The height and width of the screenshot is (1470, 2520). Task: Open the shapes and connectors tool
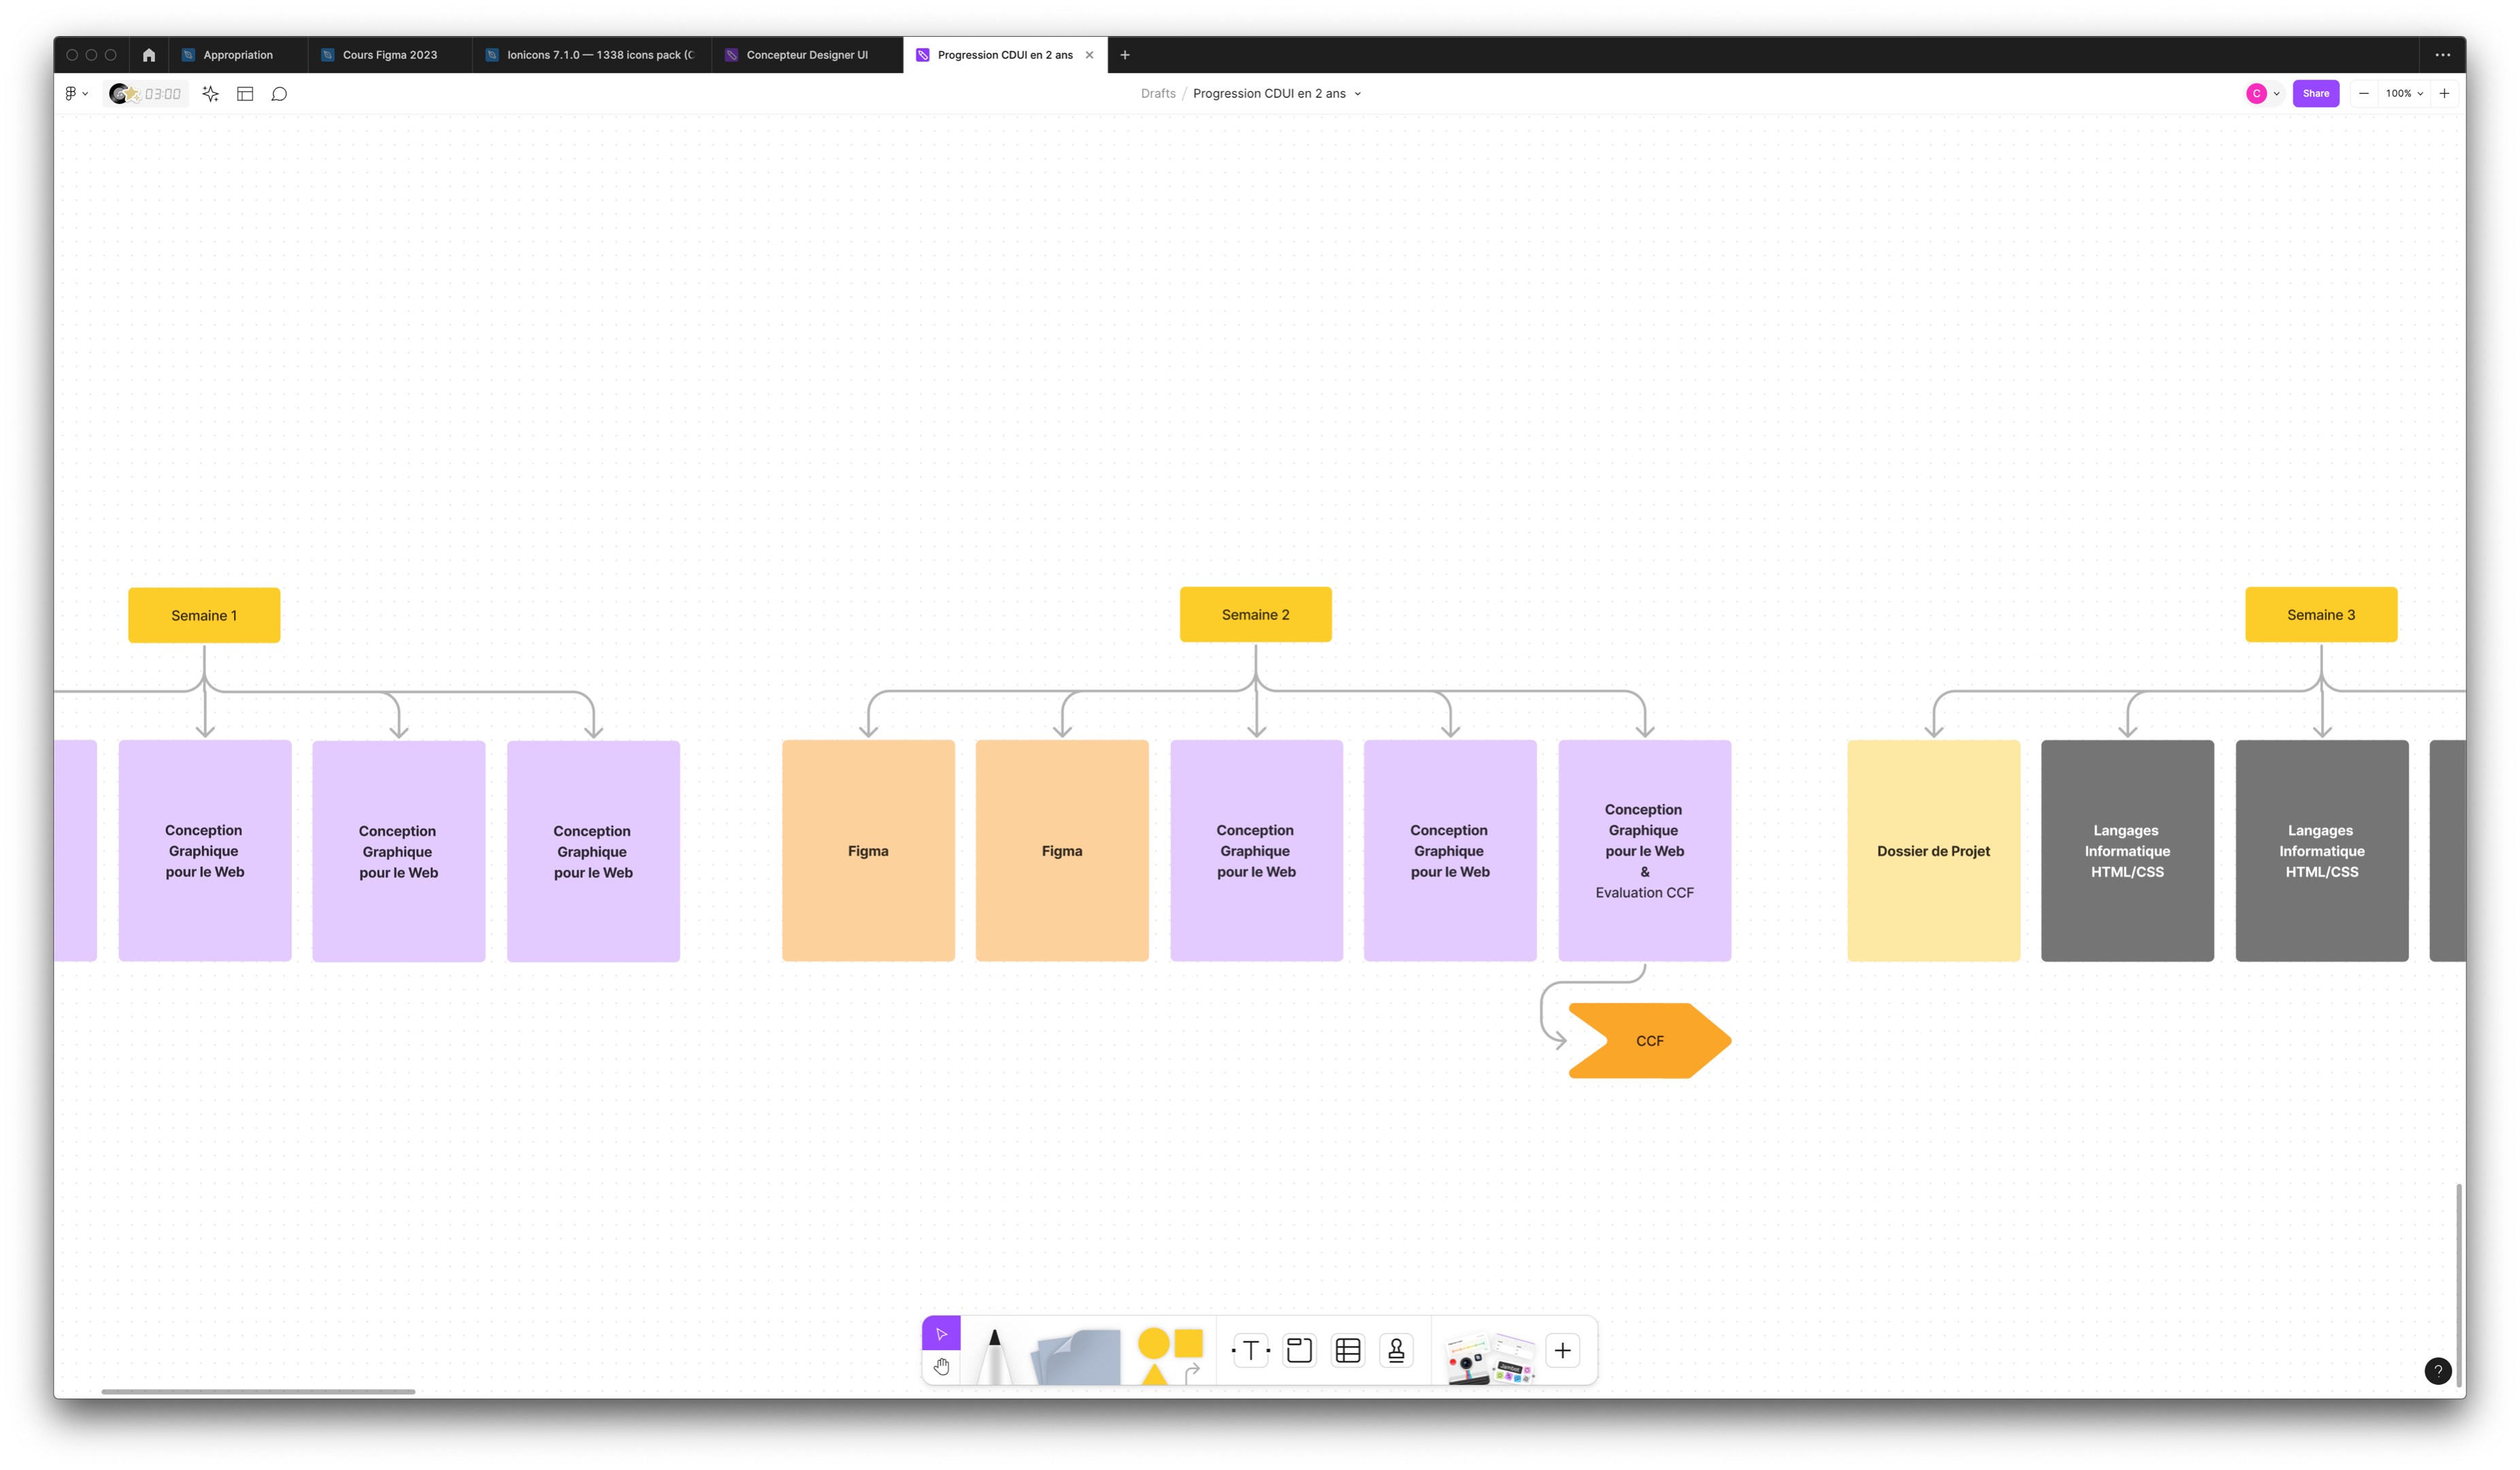point(1169,1355)
